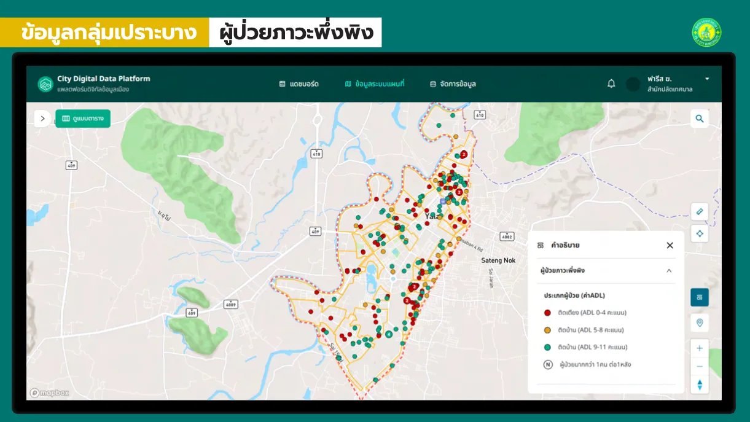The image size is (750, 422).
Task: Open the notification bell
Action: tap(611, 84)
